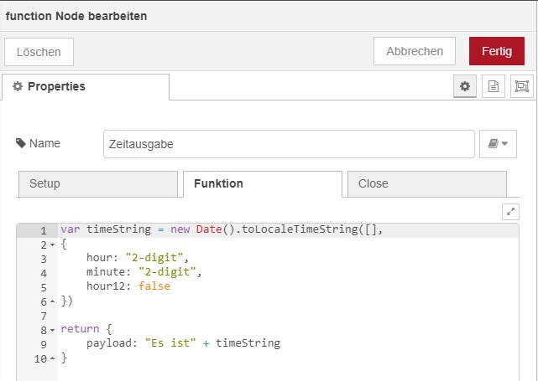Cancel editing with Abbrechen

(415, 51)
